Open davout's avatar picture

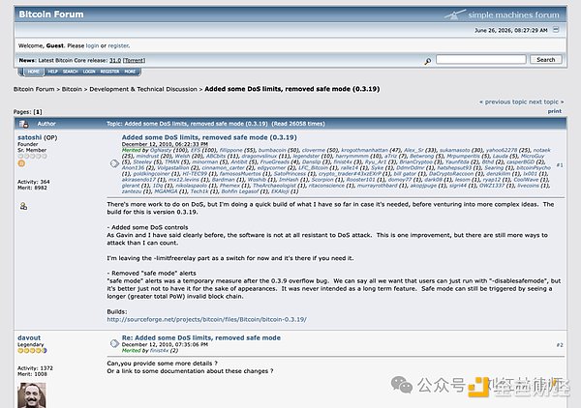coord(32,395)
